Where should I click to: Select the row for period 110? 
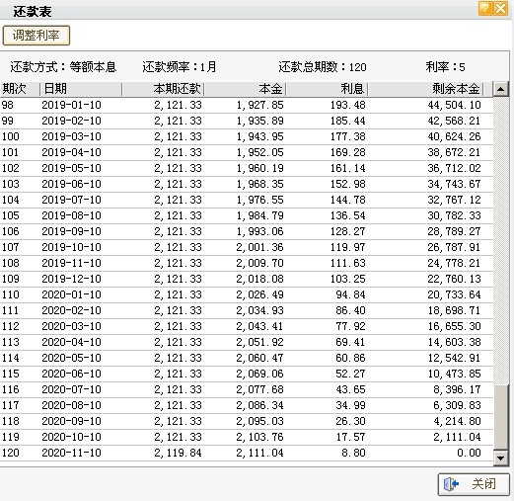[247, 294]
